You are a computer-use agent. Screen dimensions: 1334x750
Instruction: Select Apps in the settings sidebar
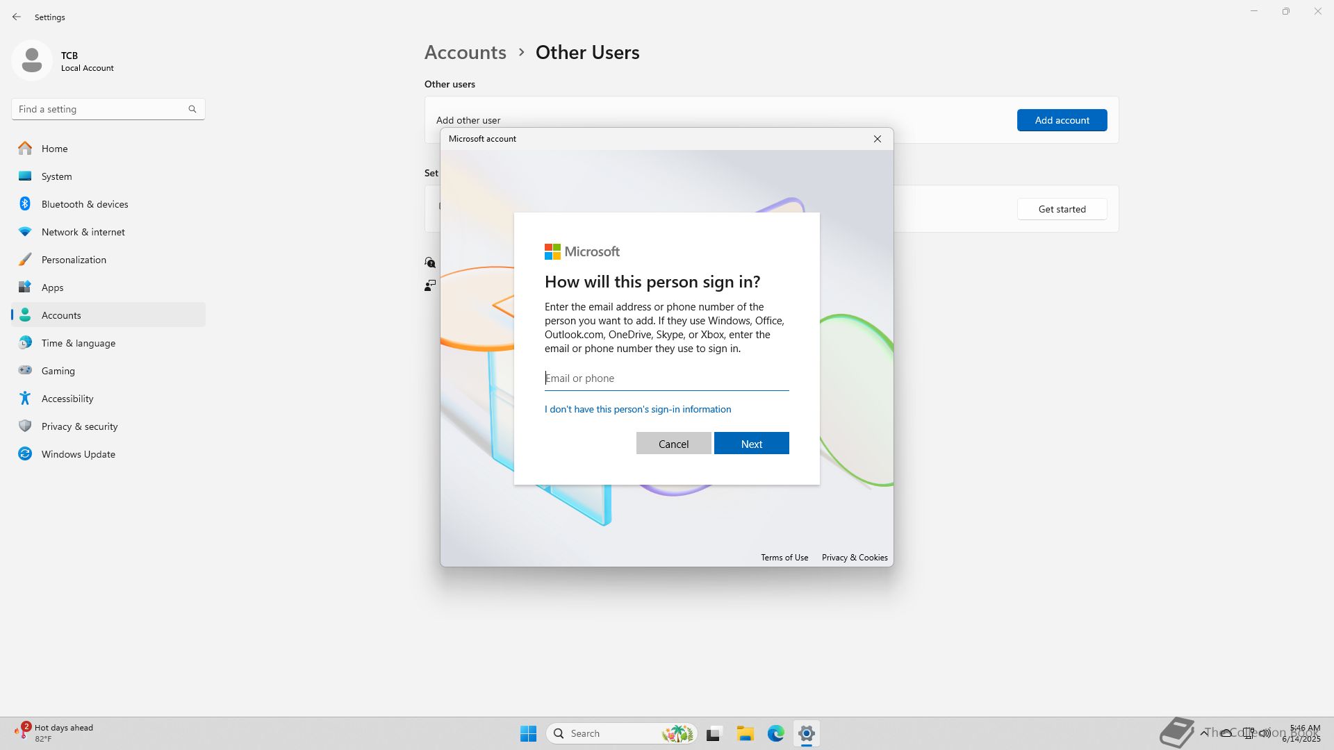click(52, 287)
